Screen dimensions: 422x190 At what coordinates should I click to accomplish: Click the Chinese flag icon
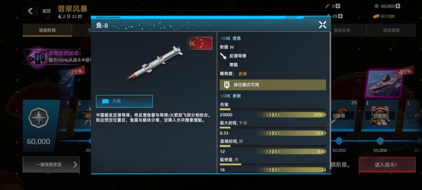pyautogui.click(x=200, y=43)
